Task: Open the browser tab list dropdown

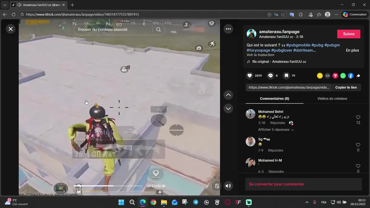Action: pyautogui.click(x=5, y=5)
